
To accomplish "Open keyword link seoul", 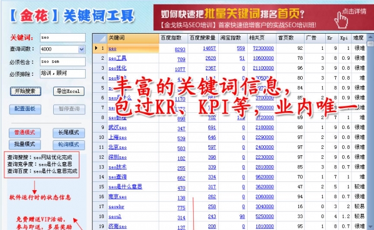I will point(114,217).
